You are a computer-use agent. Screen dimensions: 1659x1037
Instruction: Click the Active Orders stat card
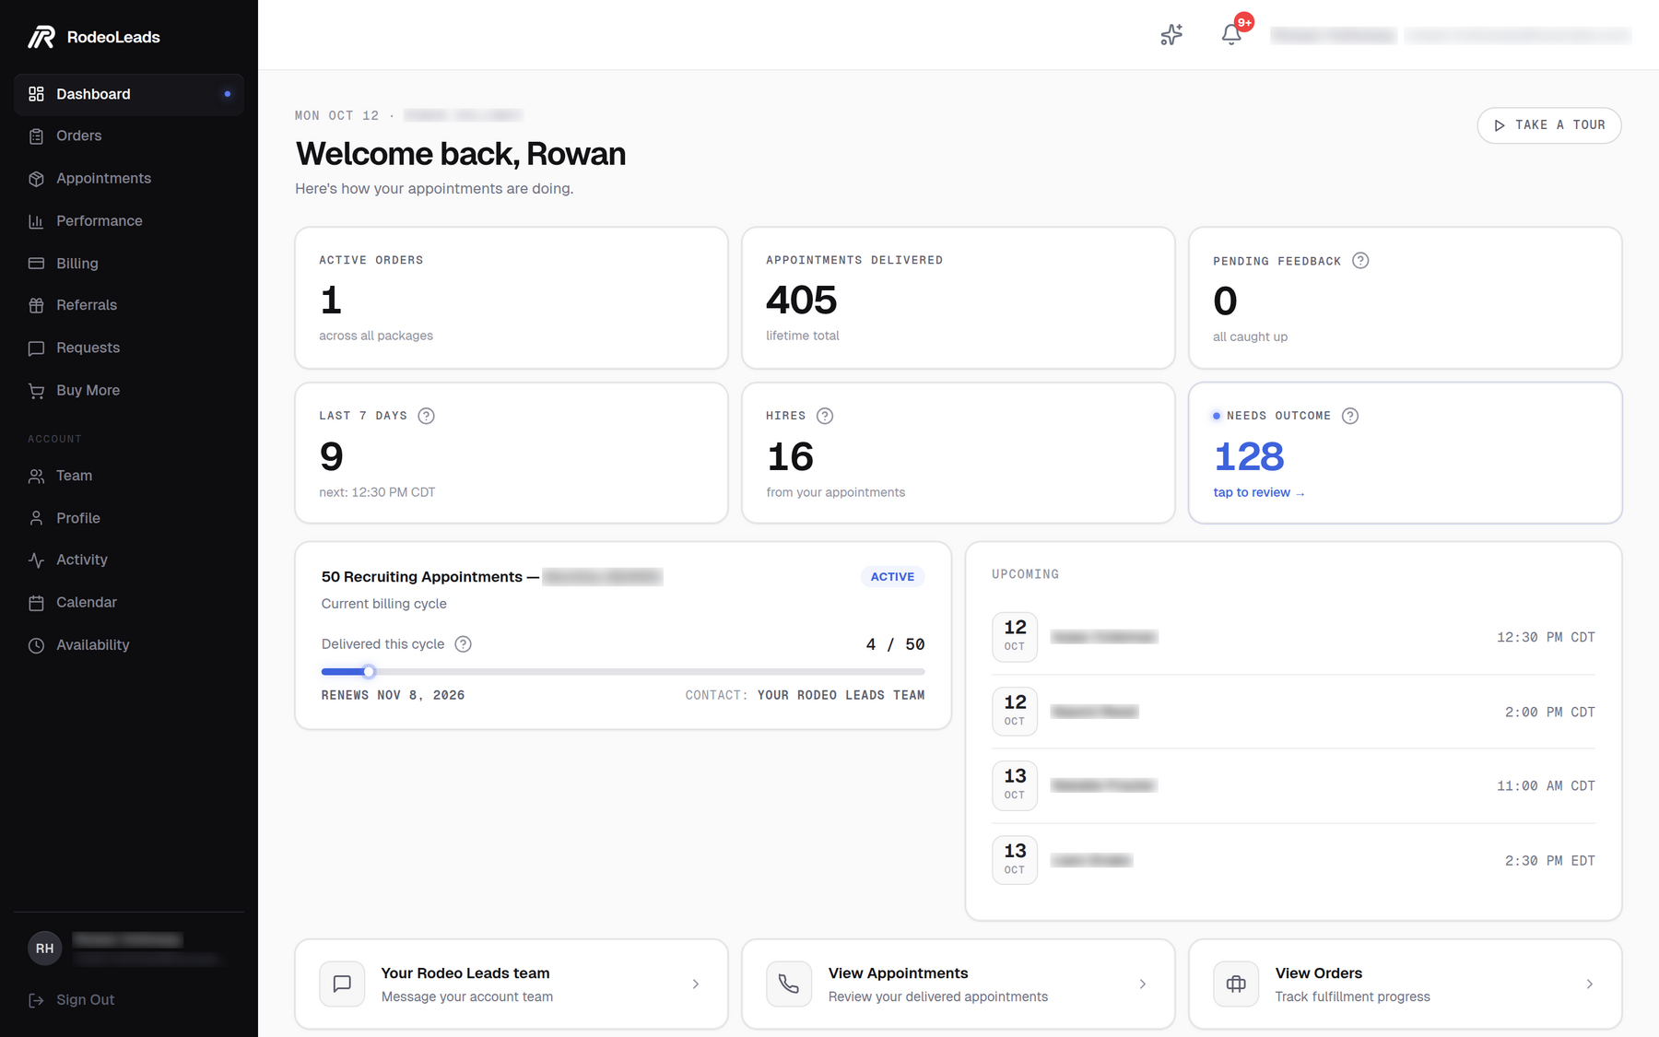pos(512,298)
